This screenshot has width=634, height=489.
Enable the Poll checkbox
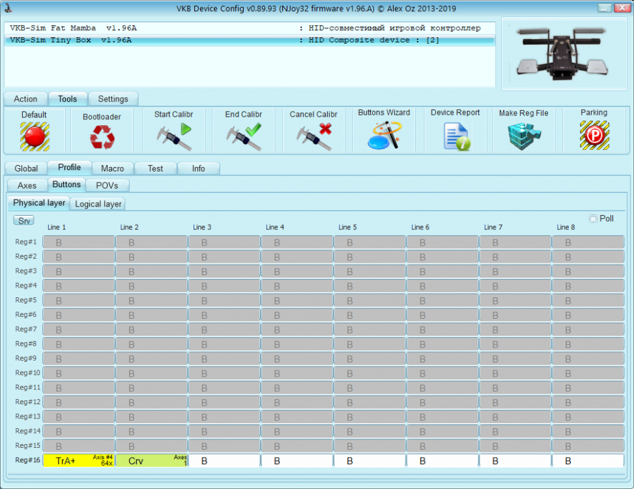[593, 219]
